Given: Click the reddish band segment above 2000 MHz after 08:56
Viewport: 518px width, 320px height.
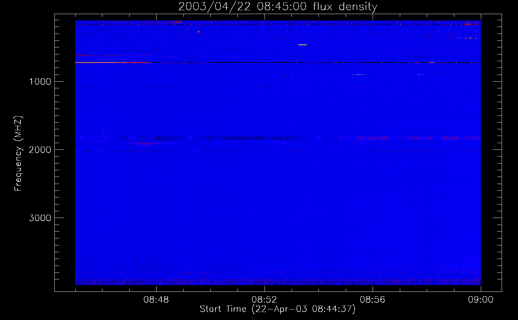Looking at the screenshot, I should (x=375, y=138).
